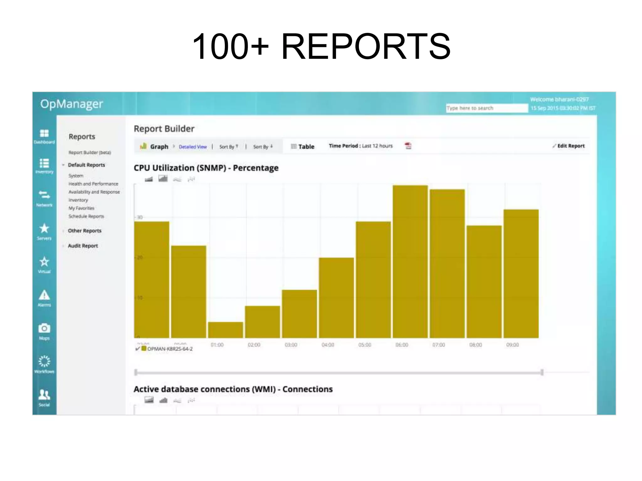The image size is (642, 481).
Task: Switch to the Table view tab
Action: pyautogui.click(x=303, y=147)
